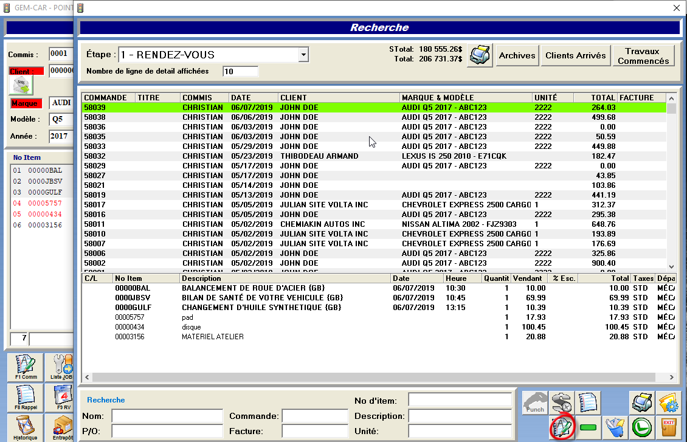
Task: Click the red Client button in back window
Action: click(x=26, y=71)
